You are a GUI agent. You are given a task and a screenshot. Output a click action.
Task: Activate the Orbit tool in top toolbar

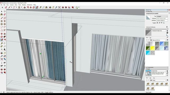[x=50, y=7]
